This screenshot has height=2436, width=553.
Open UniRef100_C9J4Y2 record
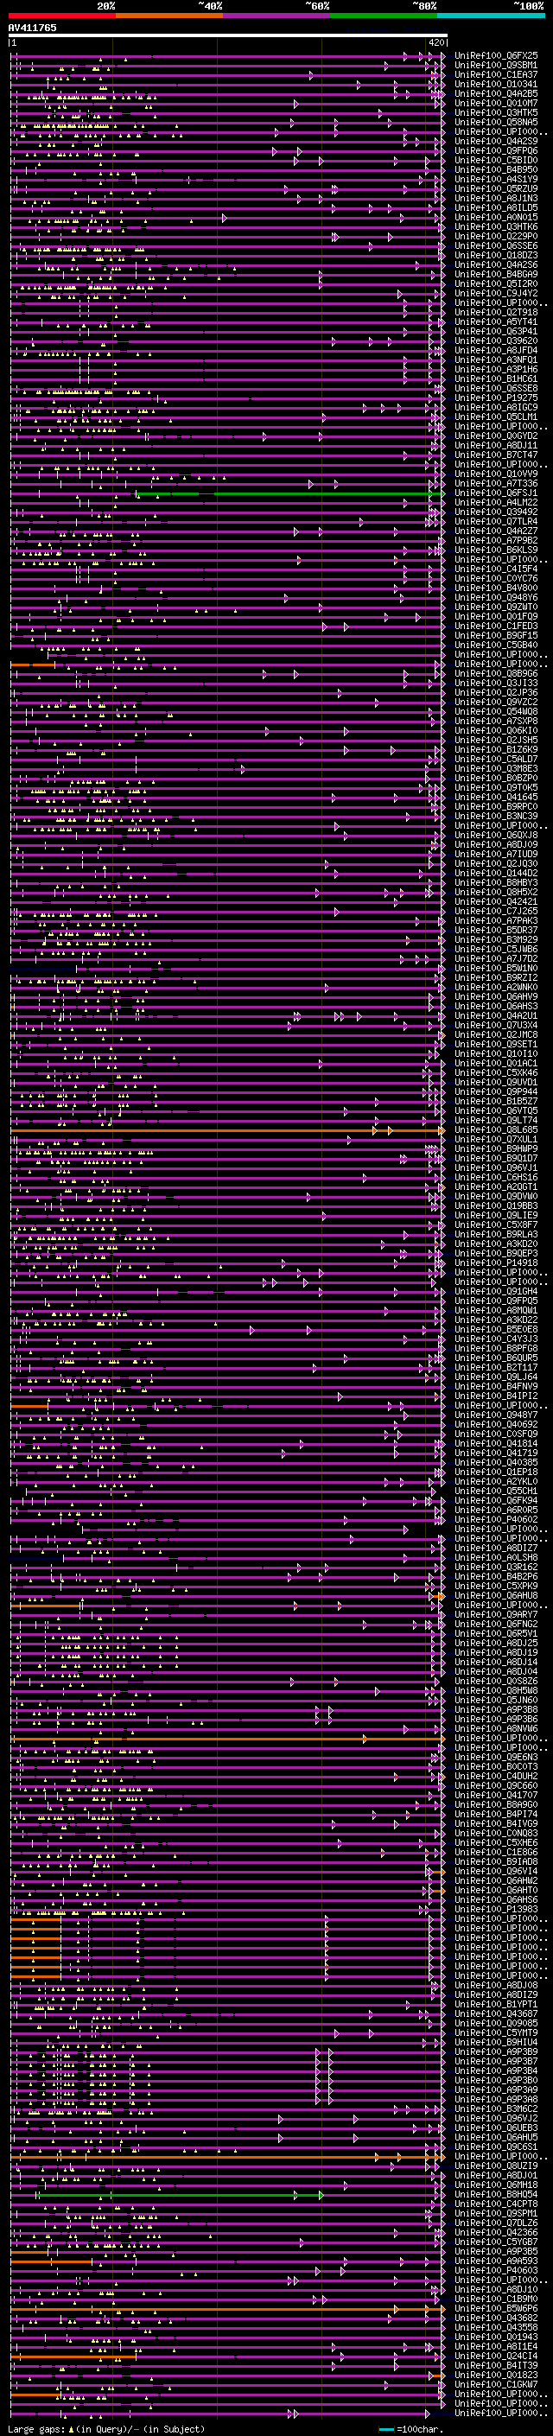[x=496, y=293]
